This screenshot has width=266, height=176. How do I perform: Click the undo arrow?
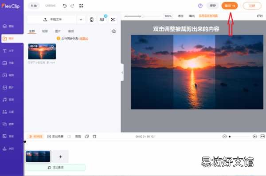pos(65,6)
